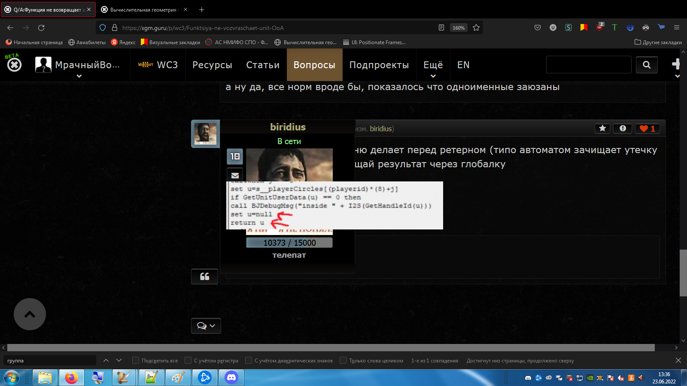Image resolution: width=687 pixels, height=386 pixels.
Task: Save page to Pocket
Action: 538,28
